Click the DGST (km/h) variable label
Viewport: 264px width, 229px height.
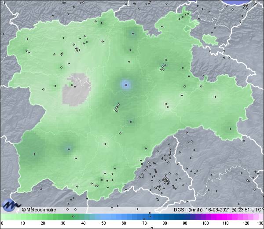pos(188,210)
